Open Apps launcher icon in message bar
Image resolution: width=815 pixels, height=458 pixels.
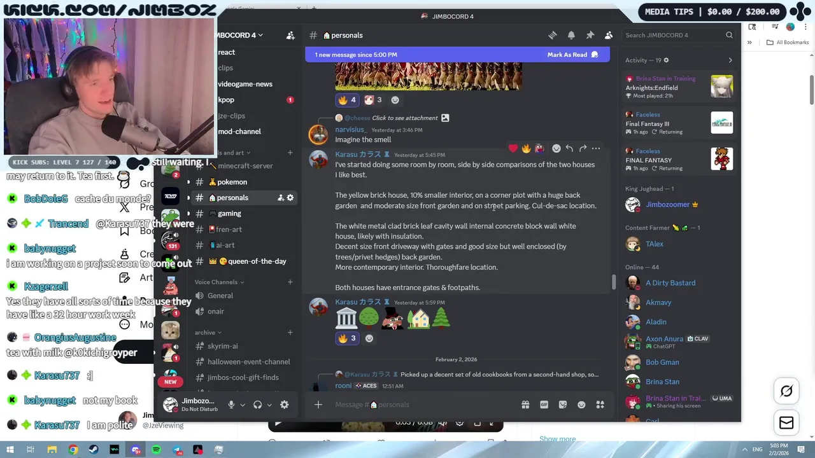click(600, 405)
